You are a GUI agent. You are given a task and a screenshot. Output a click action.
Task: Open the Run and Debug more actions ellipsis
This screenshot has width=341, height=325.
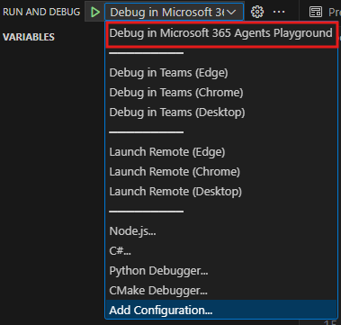pos(279,12)
